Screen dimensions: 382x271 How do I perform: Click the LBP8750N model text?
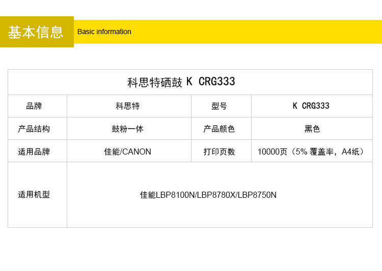pyautogui.click(x=257, y=195)
